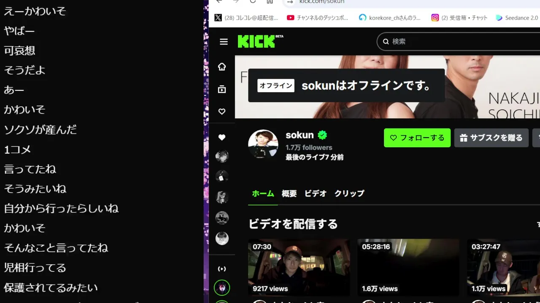Screen dimensions: 540x303
Task: Click the filled white heart sidebar icon
Action: click(222, 137)
